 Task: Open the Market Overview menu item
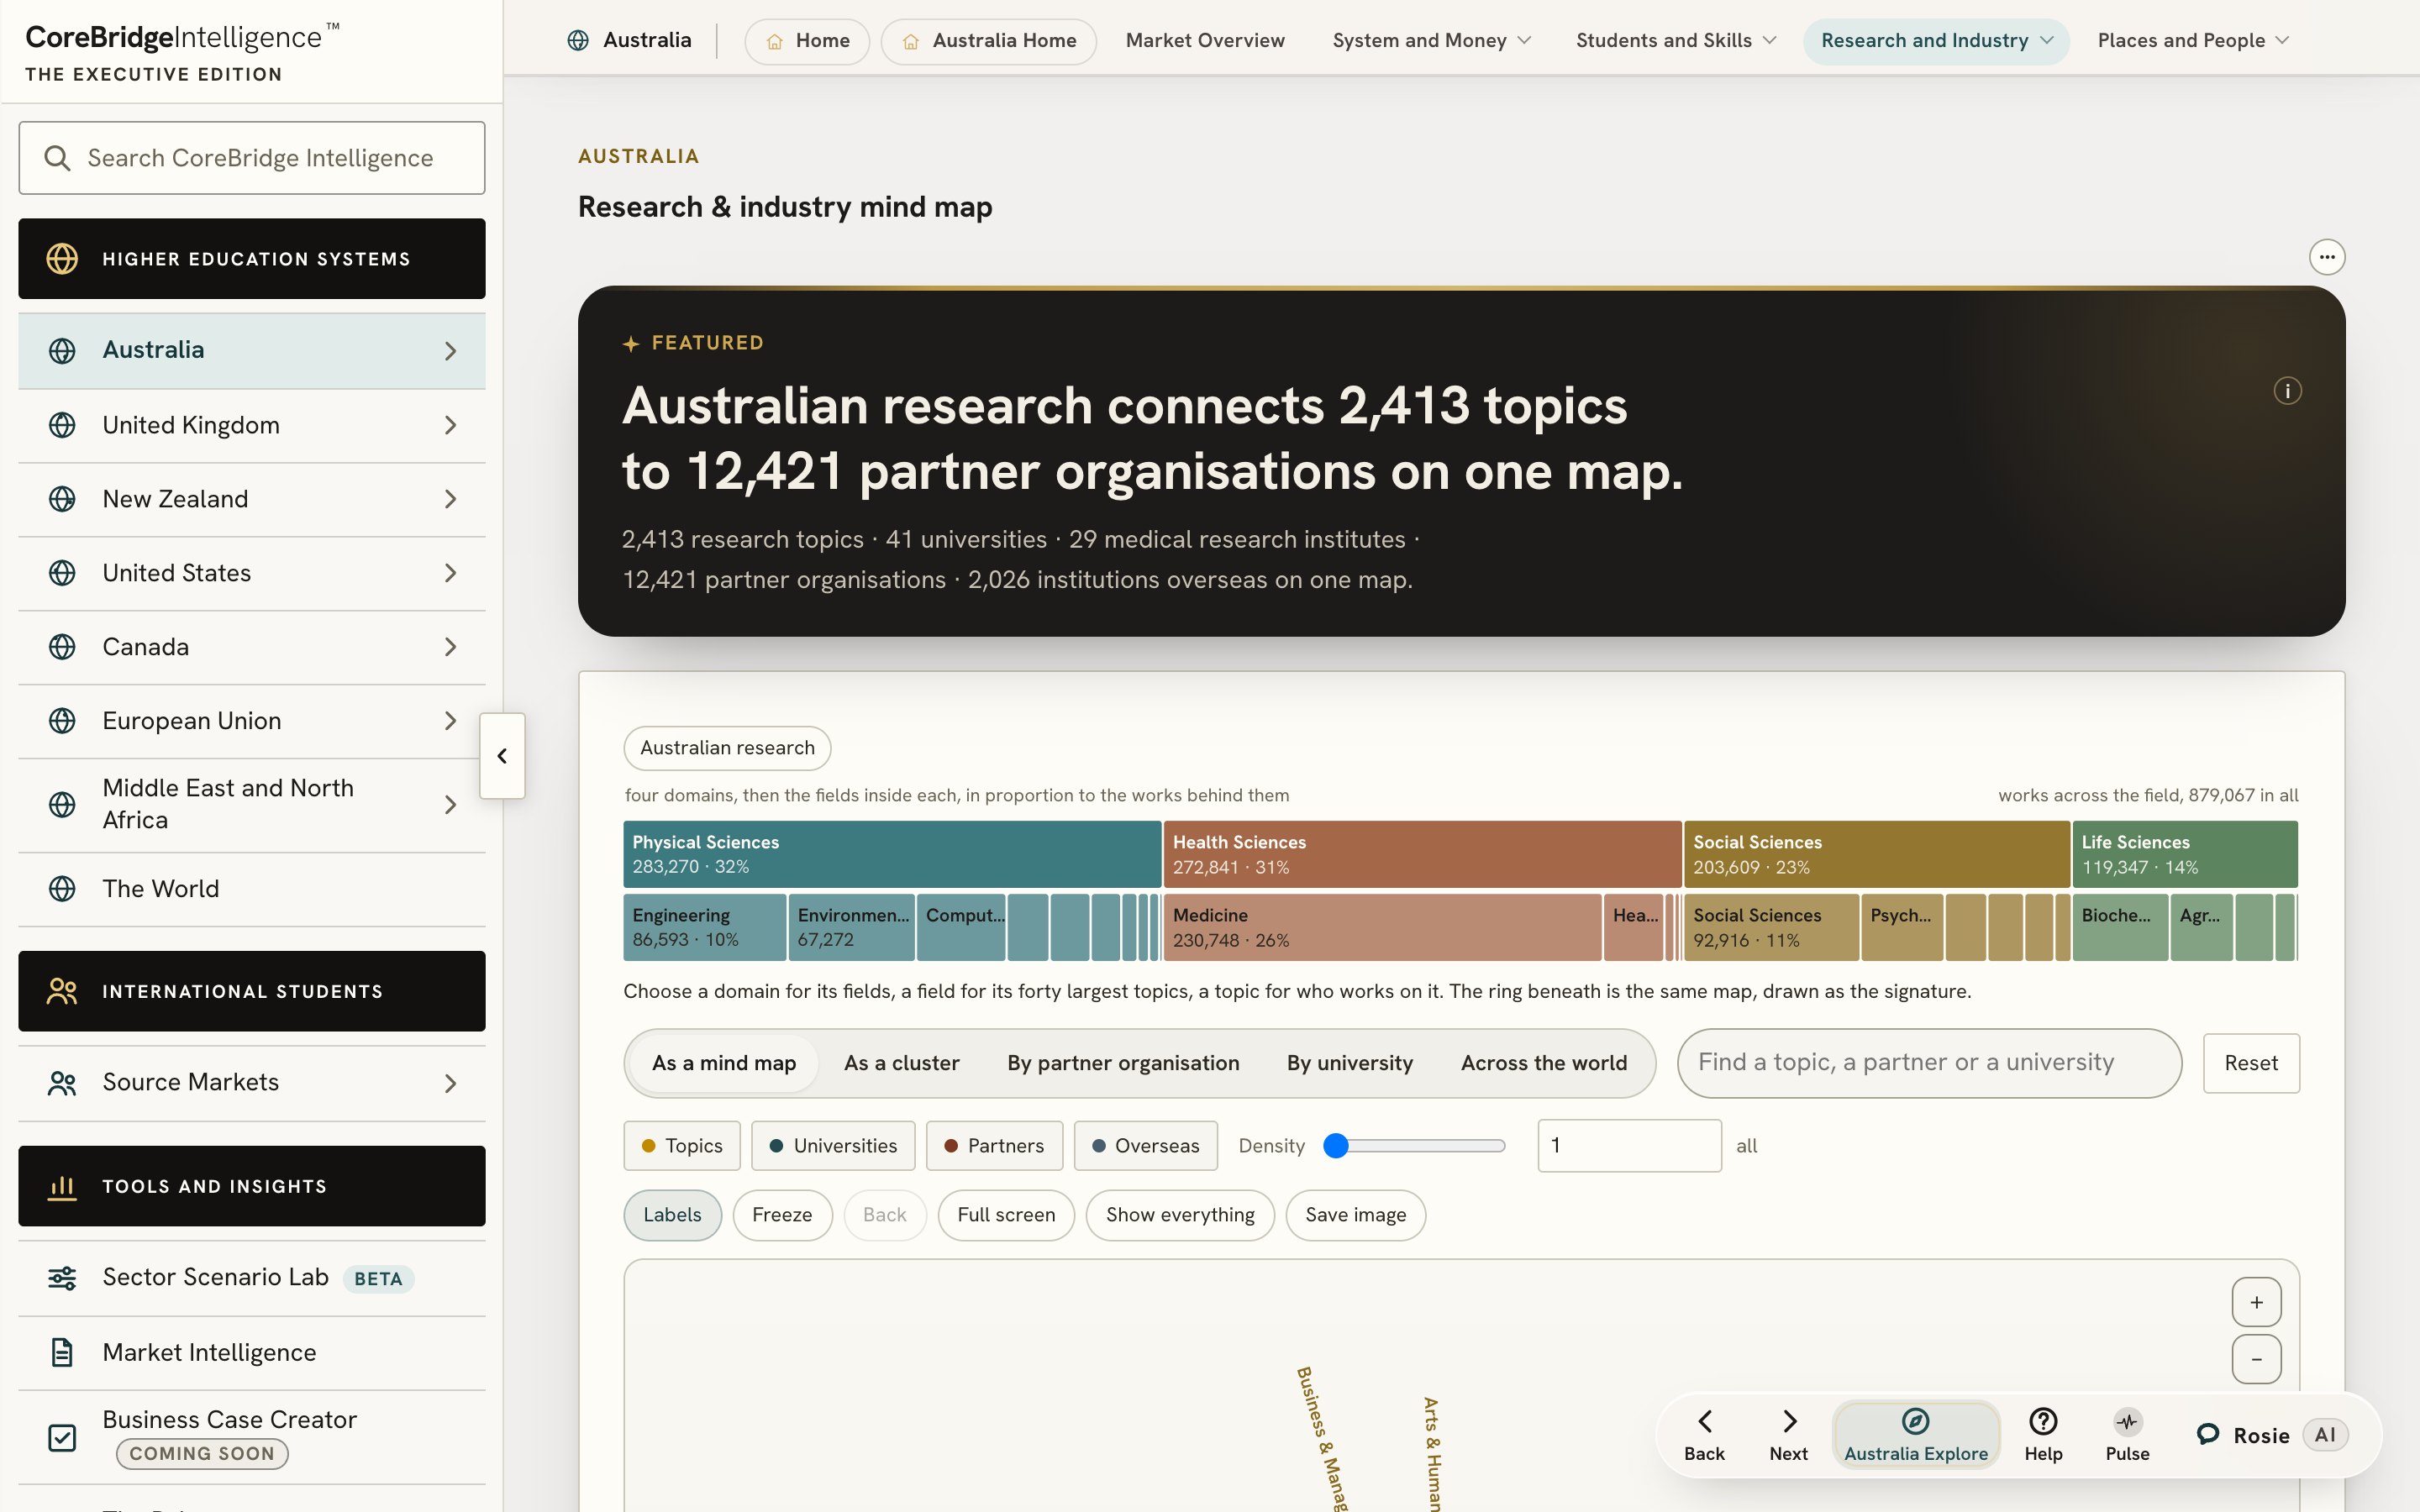[x=1205, y=41]
